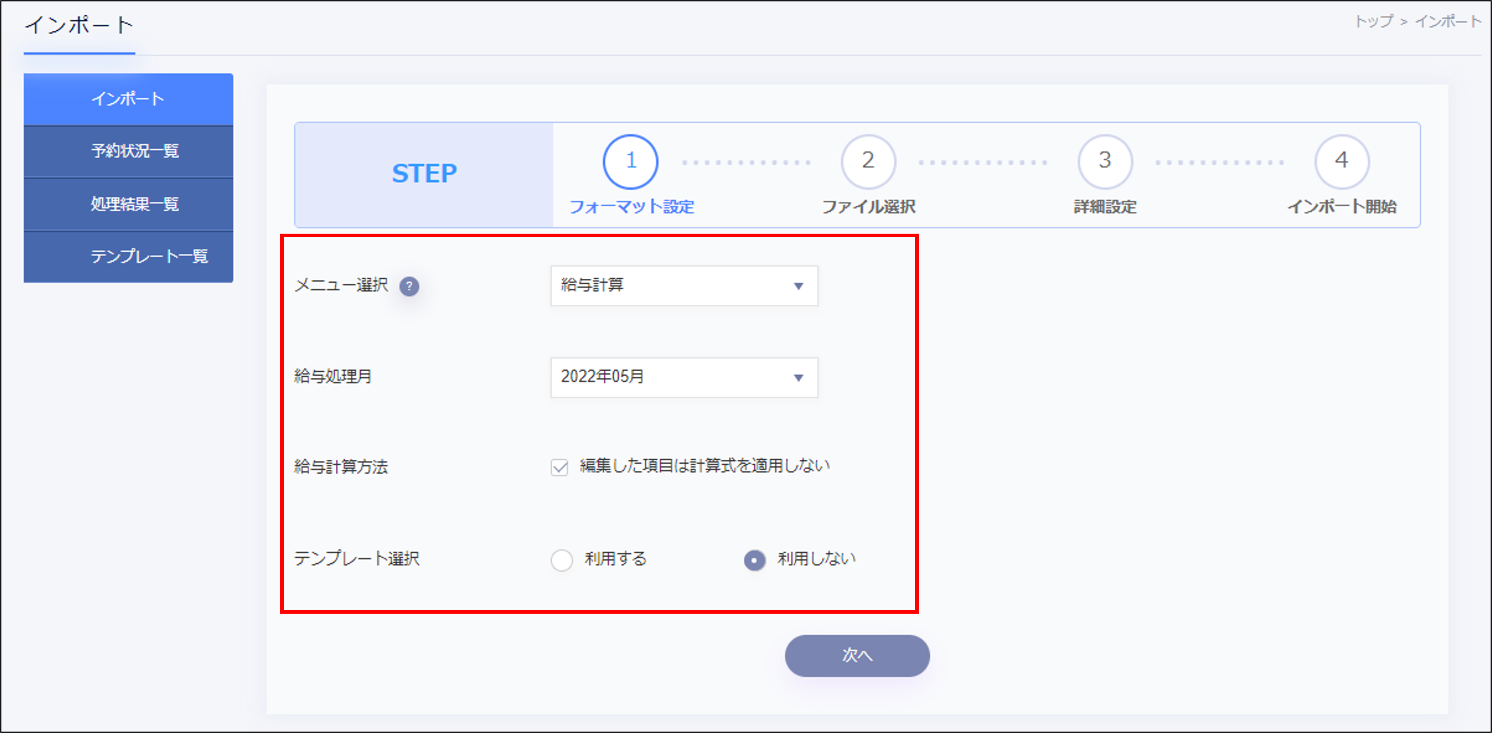The image size is (1492, 733).
Task: Open the メニュー選択 dropdown showing 給与計算
Action: point(684,286)
